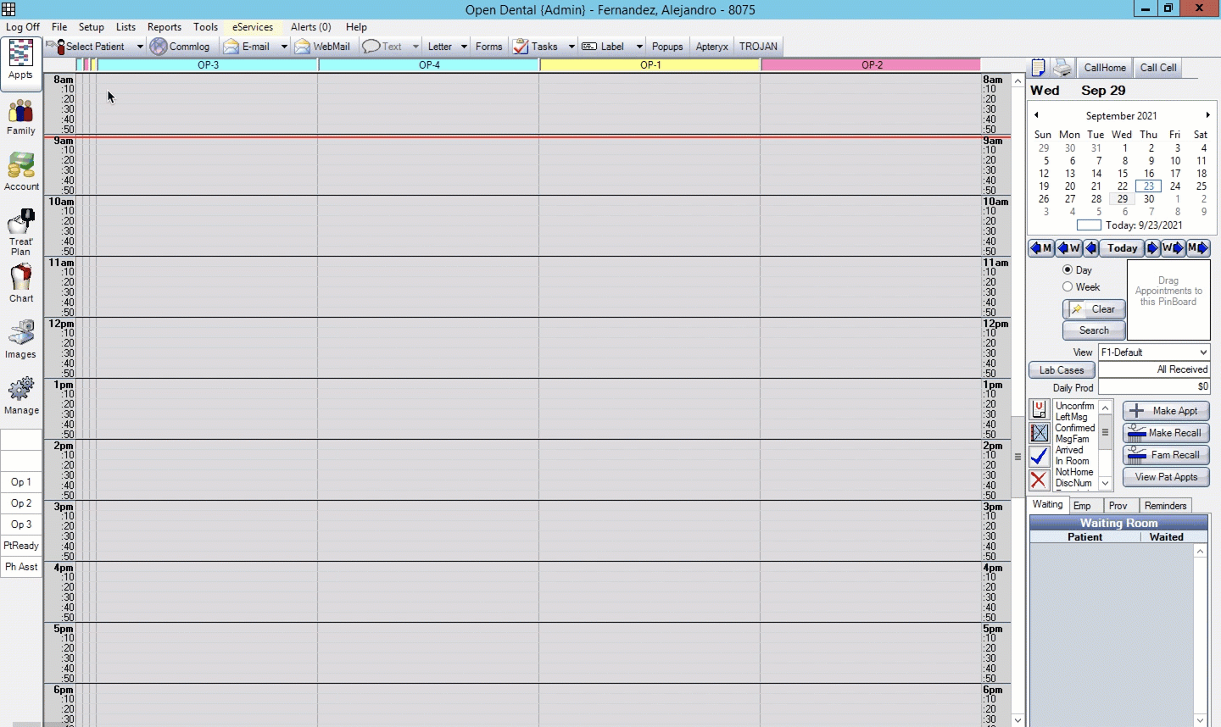Click the blue checkmark set complete icon
The width and height of the screenshot is (1221, 727).
pos(1040,457)
